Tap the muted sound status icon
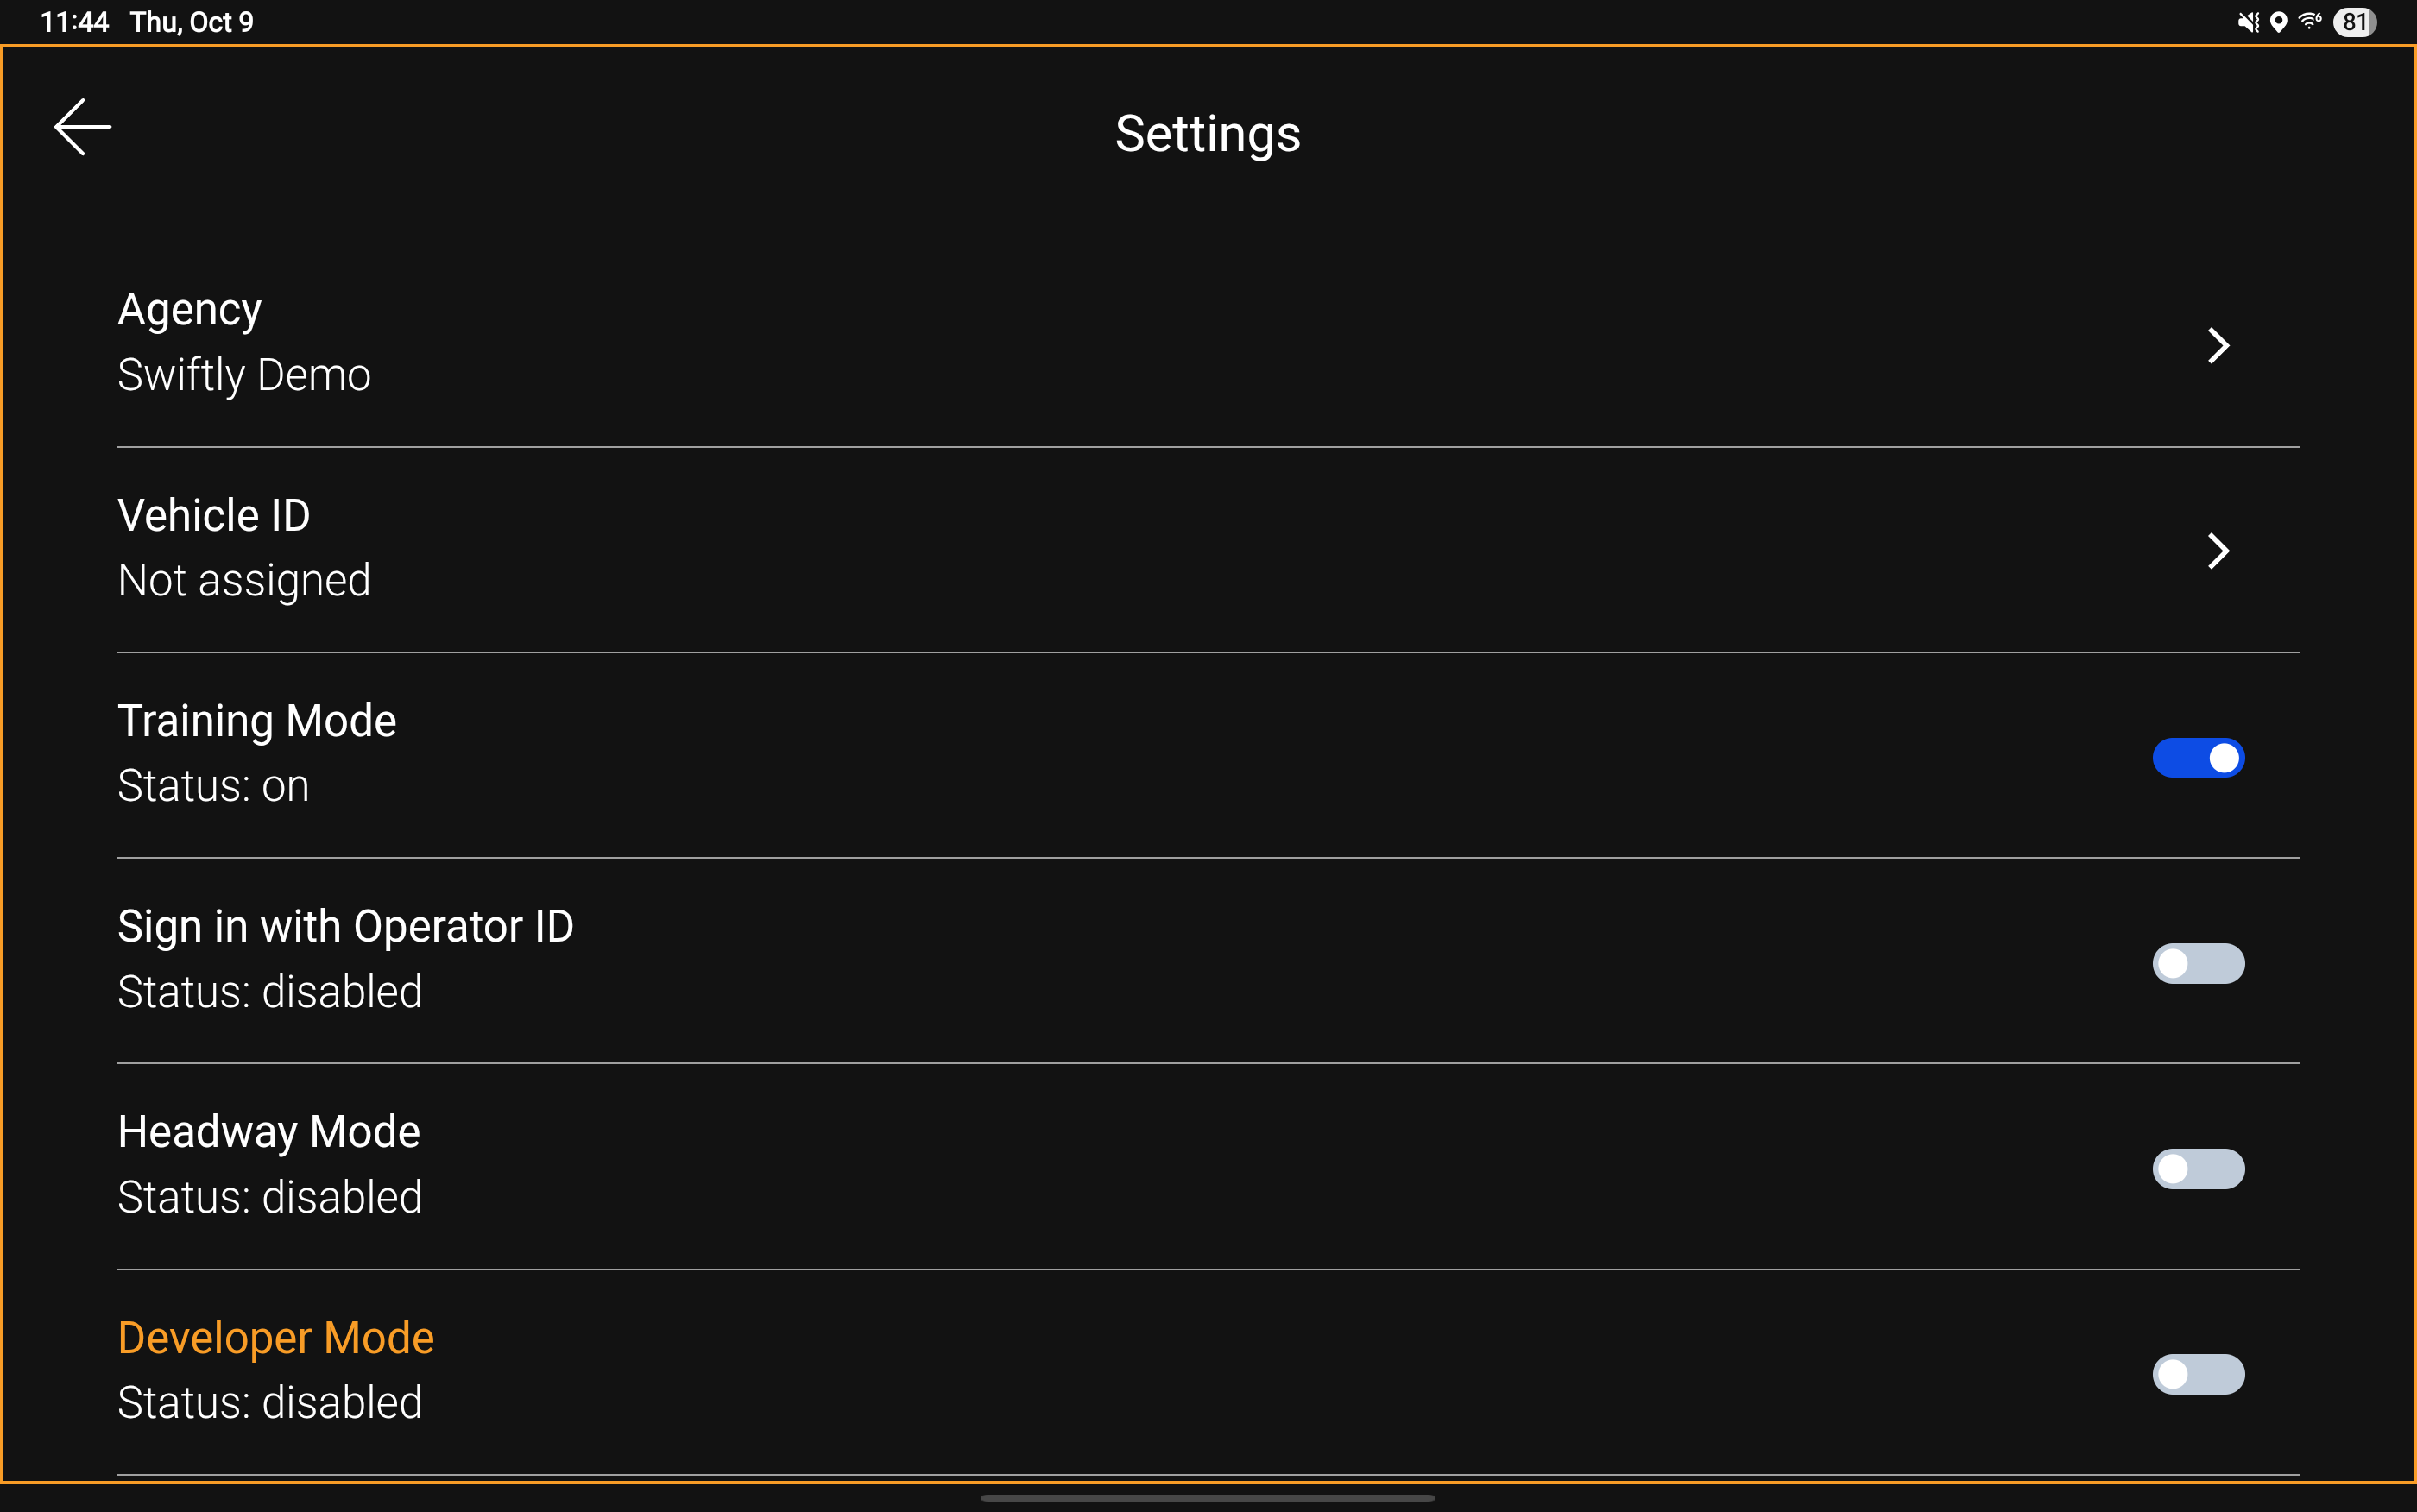This screenshot has width=2417, height=1512. point(2247,22)
